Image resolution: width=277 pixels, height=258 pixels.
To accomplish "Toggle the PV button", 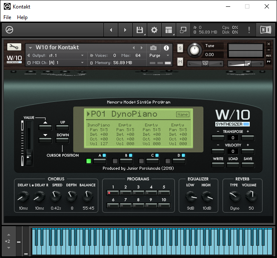I will (x=268, y=62).
